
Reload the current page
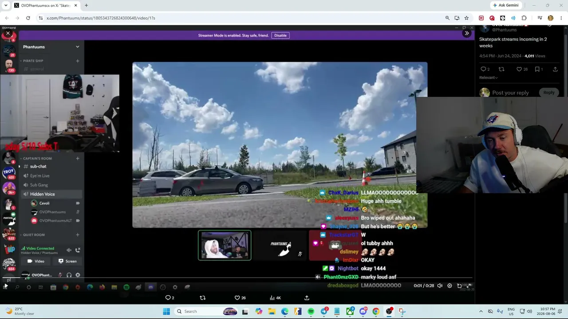(x=28, y=18)
